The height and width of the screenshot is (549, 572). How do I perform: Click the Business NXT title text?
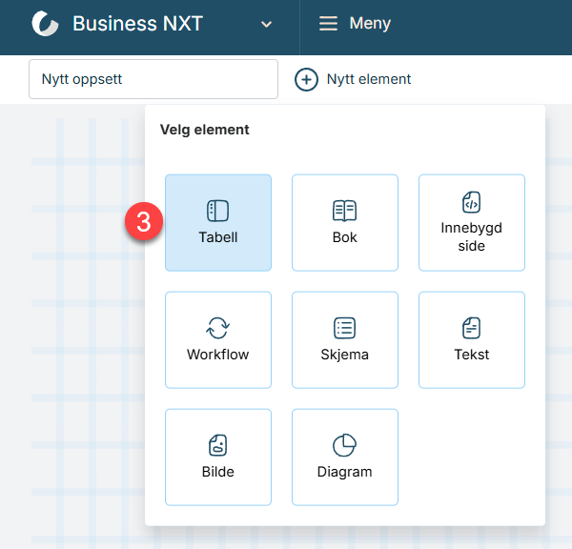(137, 24)
